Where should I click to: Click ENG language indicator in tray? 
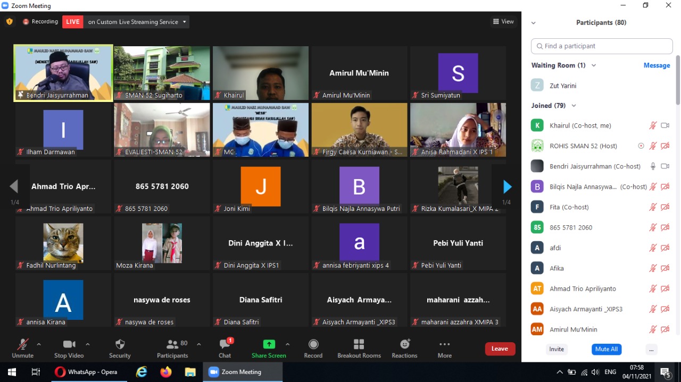pyautogui.click(x=610, y=372)
